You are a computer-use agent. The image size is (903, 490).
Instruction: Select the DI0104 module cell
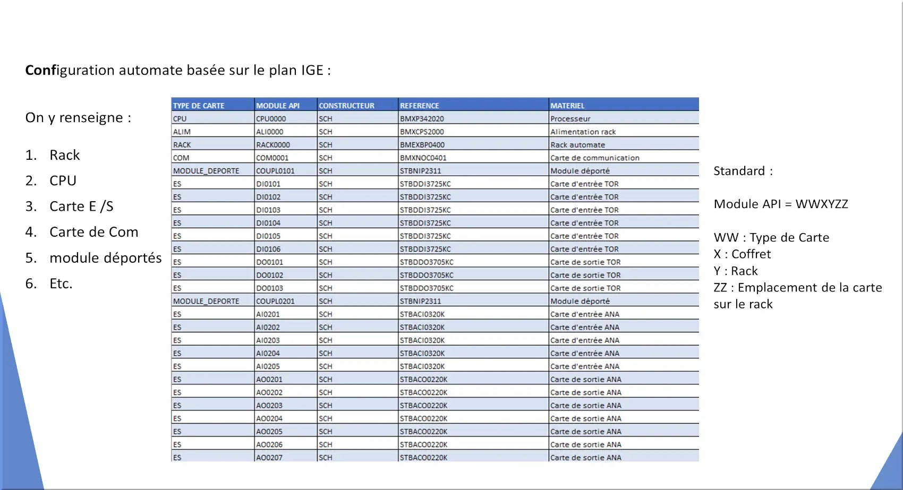[x=286, y=223]
